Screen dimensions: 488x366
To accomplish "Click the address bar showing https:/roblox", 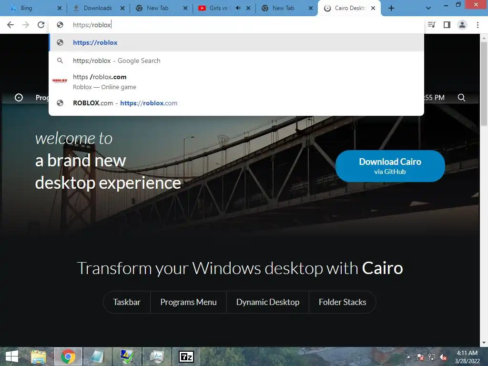I will [236, 25].
